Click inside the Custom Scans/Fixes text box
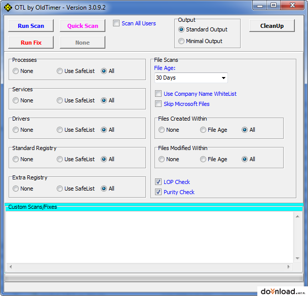 pyautogui.click(x=150, y=237)
